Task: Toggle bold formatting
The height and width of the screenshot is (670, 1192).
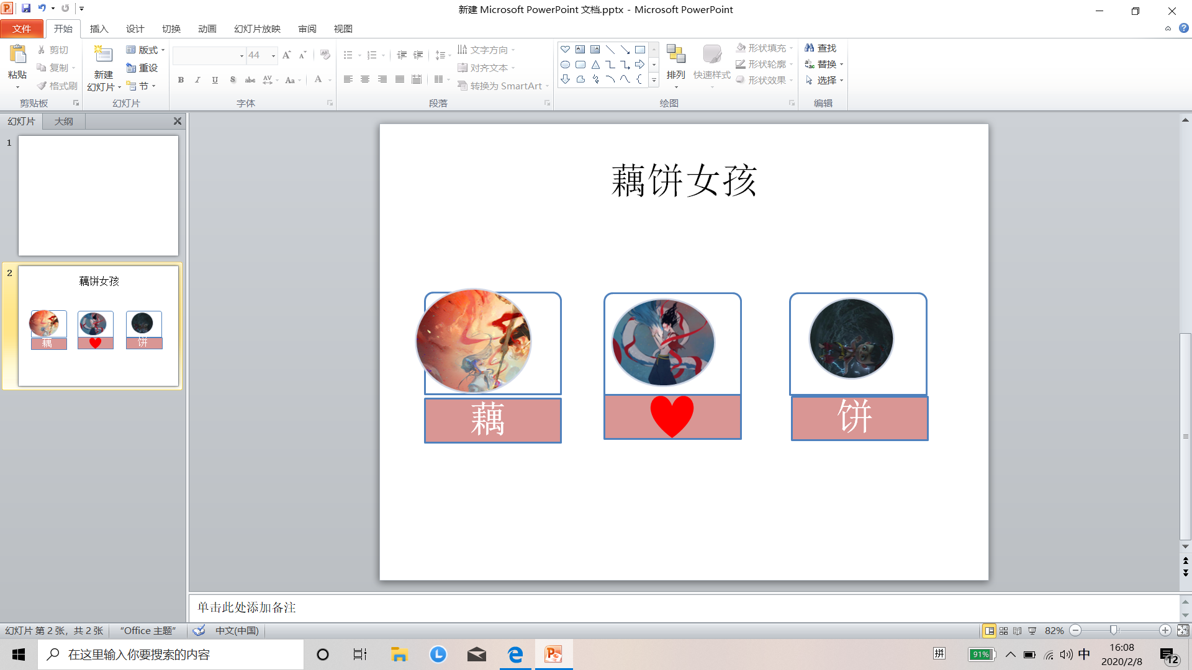Action: (x=181, y=79)
